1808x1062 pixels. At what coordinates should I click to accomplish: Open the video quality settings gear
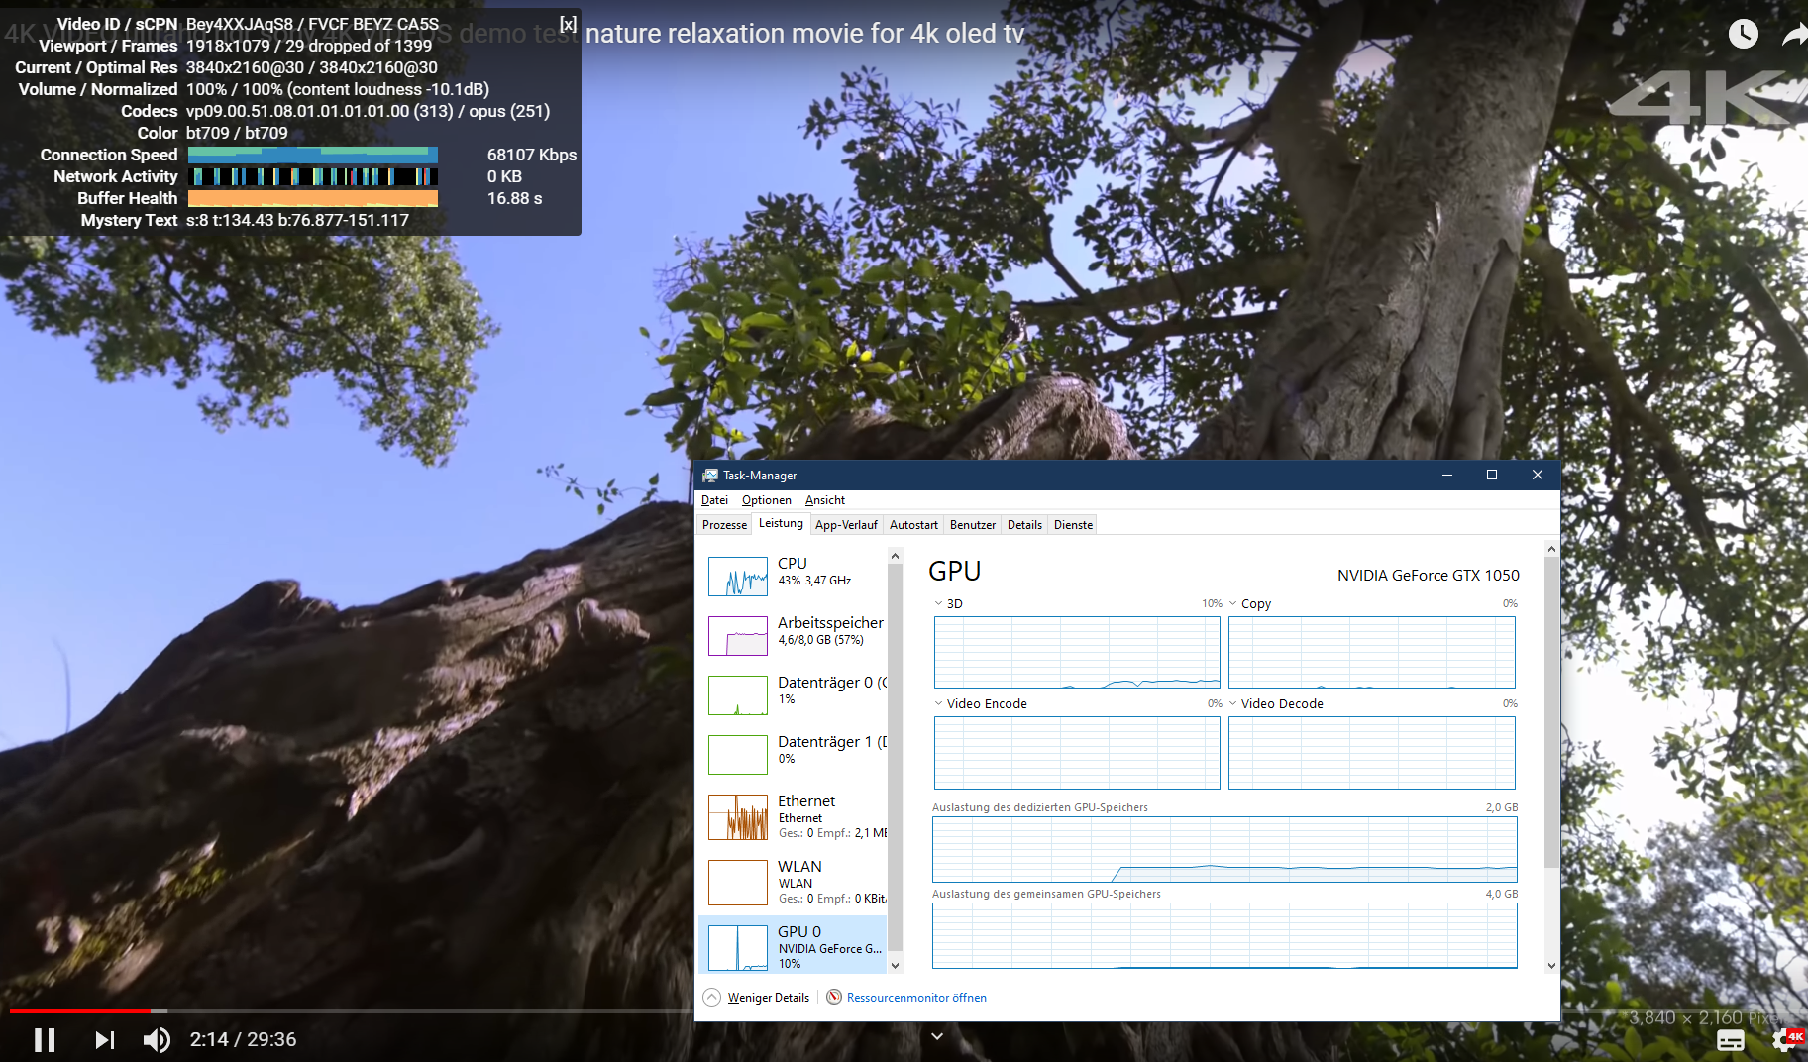(x=1785, y=1040)
